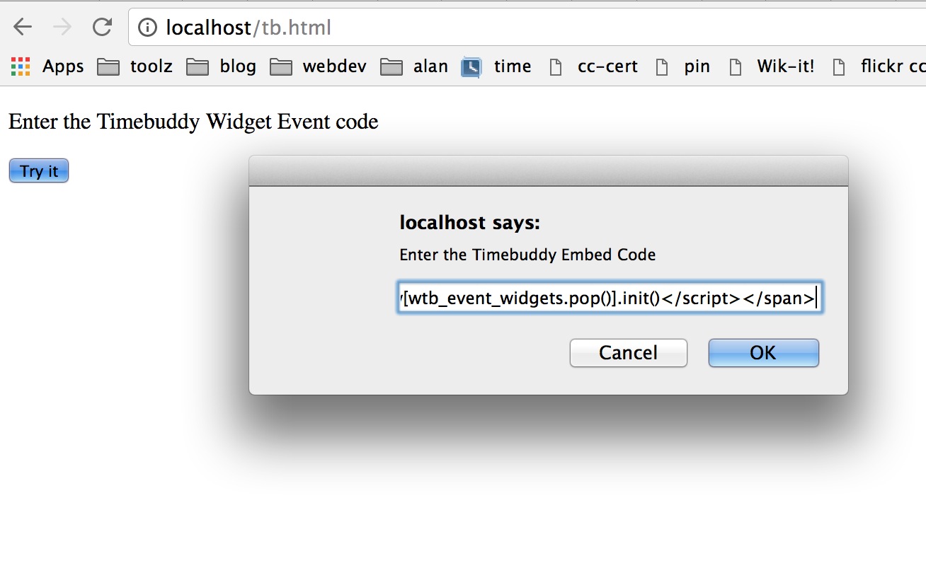Open the toolz bookmarks folder
This screenshot has height=580, width=926.
coord(135,66)
